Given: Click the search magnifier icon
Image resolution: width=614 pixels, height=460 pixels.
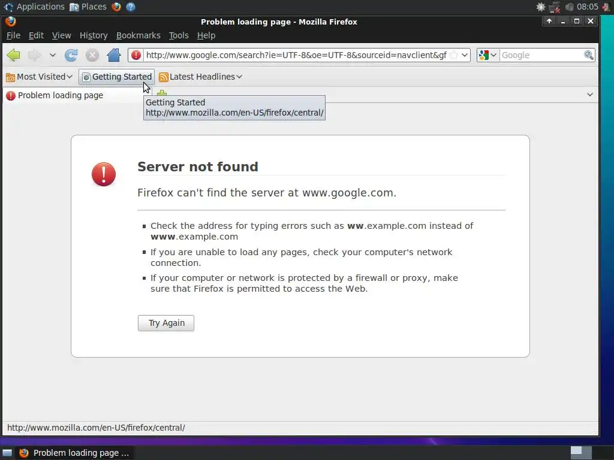Looking at the screenshot, I should pyautogui.click(x=589, y=55).
